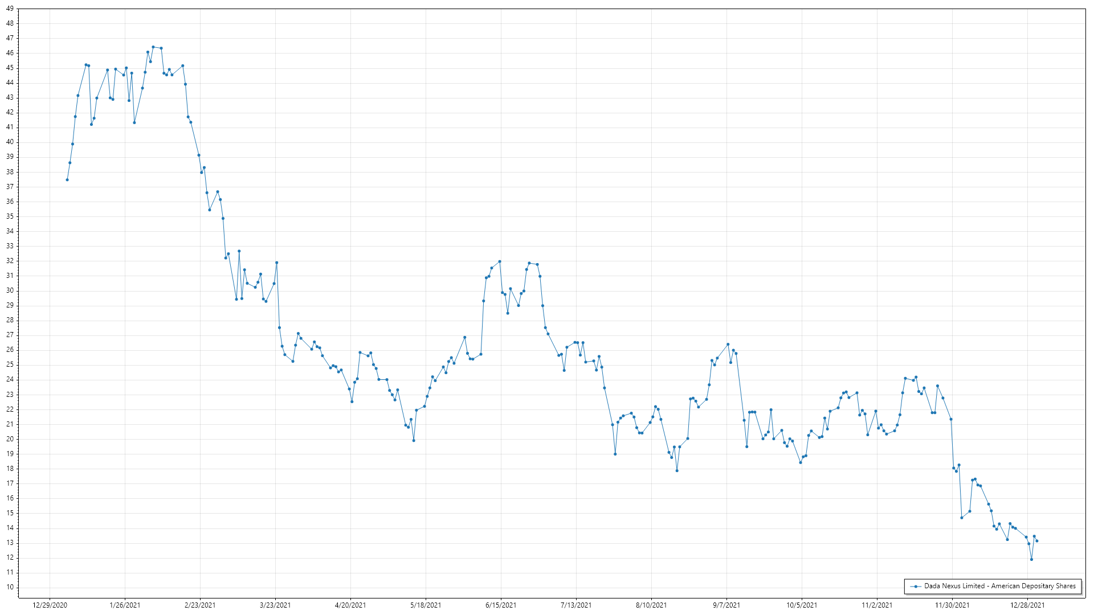Select the 4/20/2021 date label
Screen dimensions: 1094x615
[x=350, y=605]
